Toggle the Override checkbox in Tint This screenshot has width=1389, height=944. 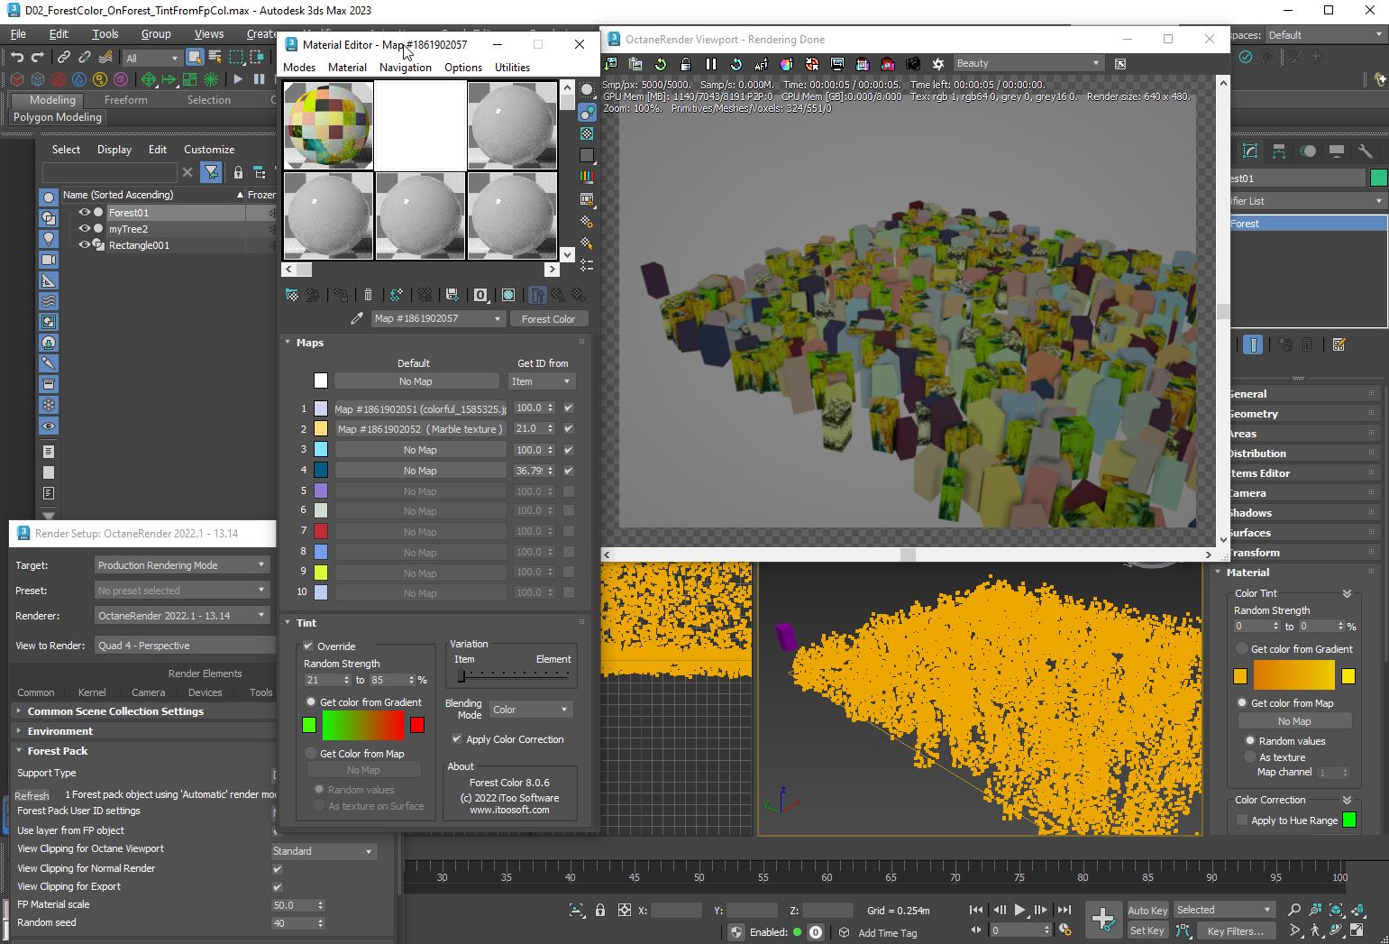pyautogui.click(x=308, y=646)
